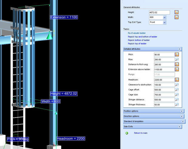
Task: Click the magnifier icon for Stringer thickness
Action: click(x=177, y=105)
